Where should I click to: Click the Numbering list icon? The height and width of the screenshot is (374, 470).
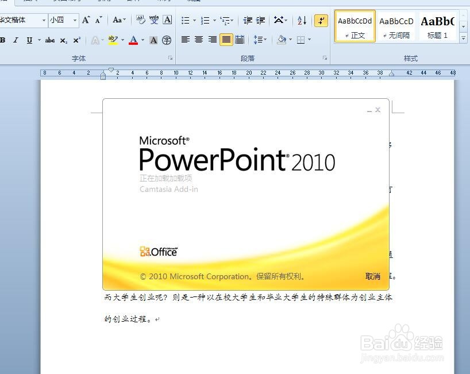(205, 20)
